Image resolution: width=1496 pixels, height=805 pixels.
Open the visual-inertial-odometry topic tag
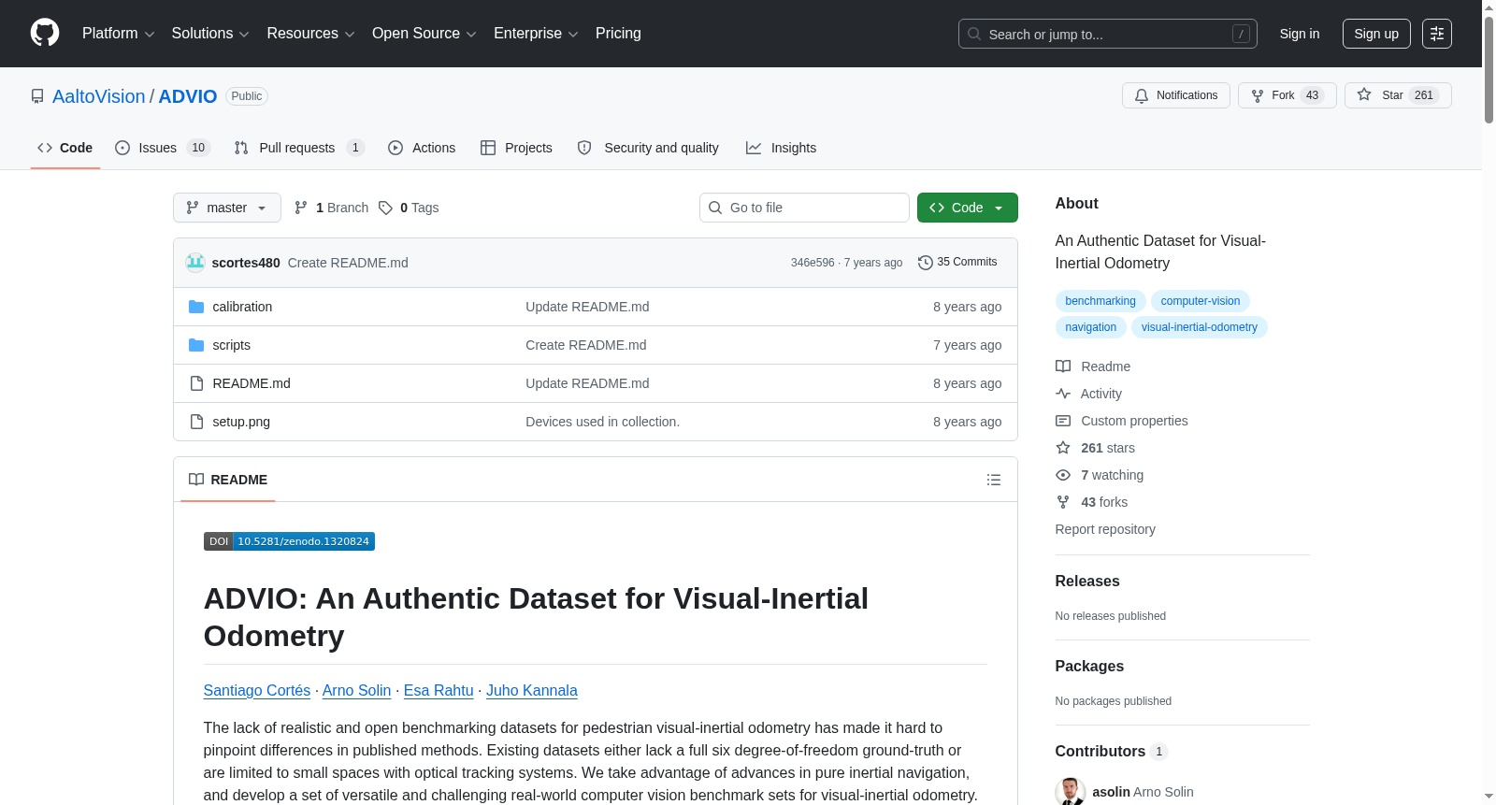pyautogui.click(x=1200, y=327)
